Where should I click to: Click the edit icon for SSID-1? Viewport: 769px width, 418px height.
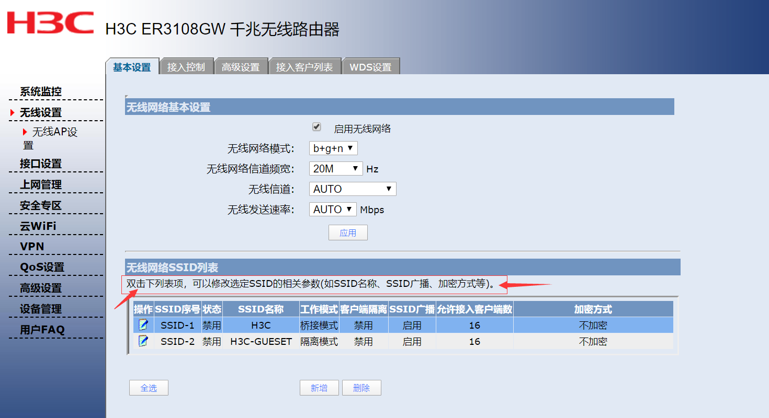pyautogui.click(x=143, y=325)
